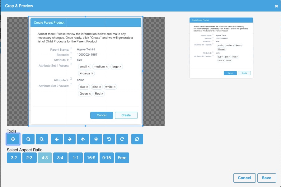Save the cropped image
Screen dimensions: 281x187
tap(266, 178)
